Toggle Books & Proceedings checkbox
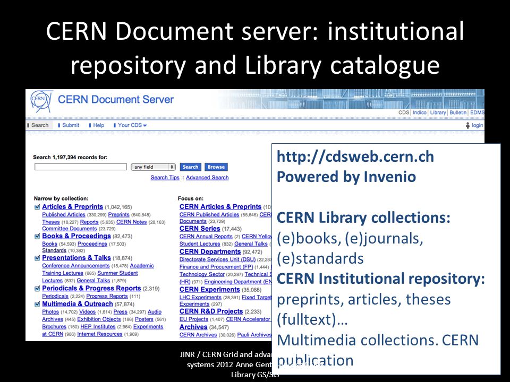Screen dimensions: 510x382 click(37, 237)
